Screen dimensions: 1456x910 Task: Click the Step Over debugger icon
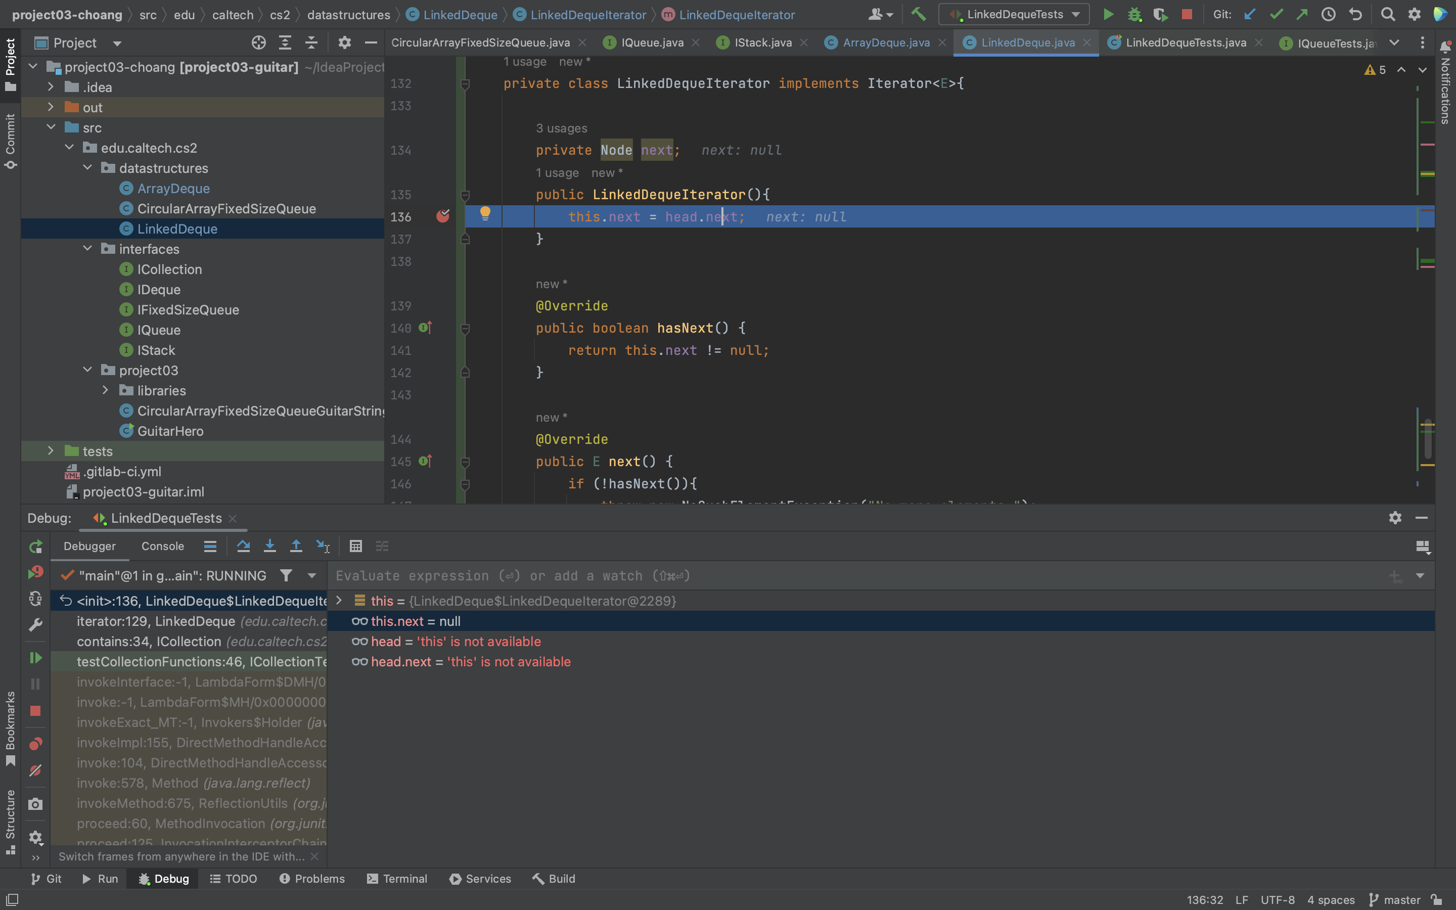[x=243, y=546]
